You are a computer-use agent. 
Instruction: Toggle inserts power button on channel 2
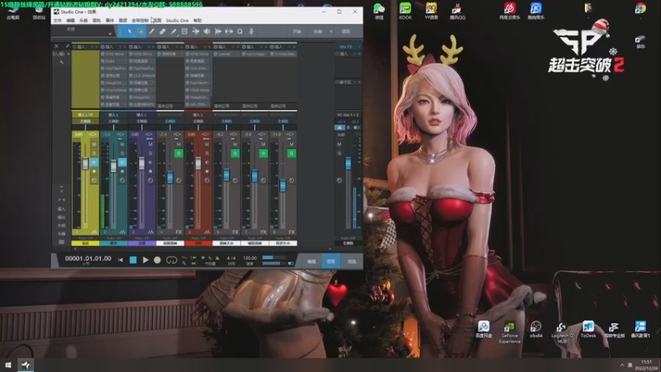(102, 47)
